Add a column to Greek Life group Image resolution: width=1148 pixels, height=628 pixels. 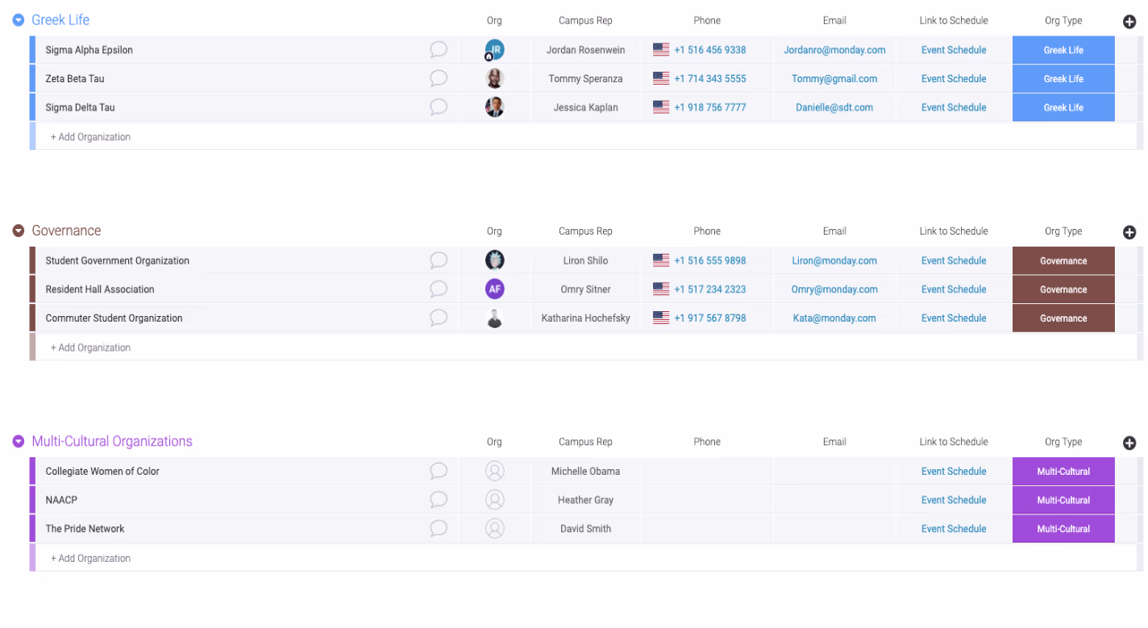click(x=1129, y=22)
